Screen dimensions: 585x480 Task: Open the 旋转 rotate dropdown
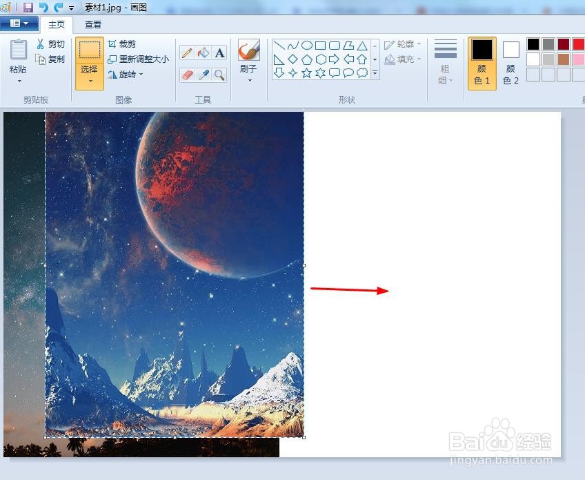coord(126,75)
